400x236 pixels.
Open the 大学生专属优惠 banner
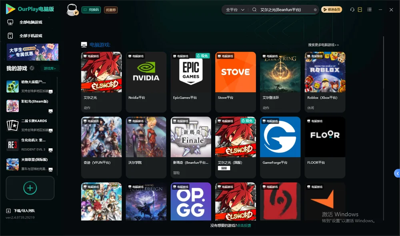click(x=33, y=52)
